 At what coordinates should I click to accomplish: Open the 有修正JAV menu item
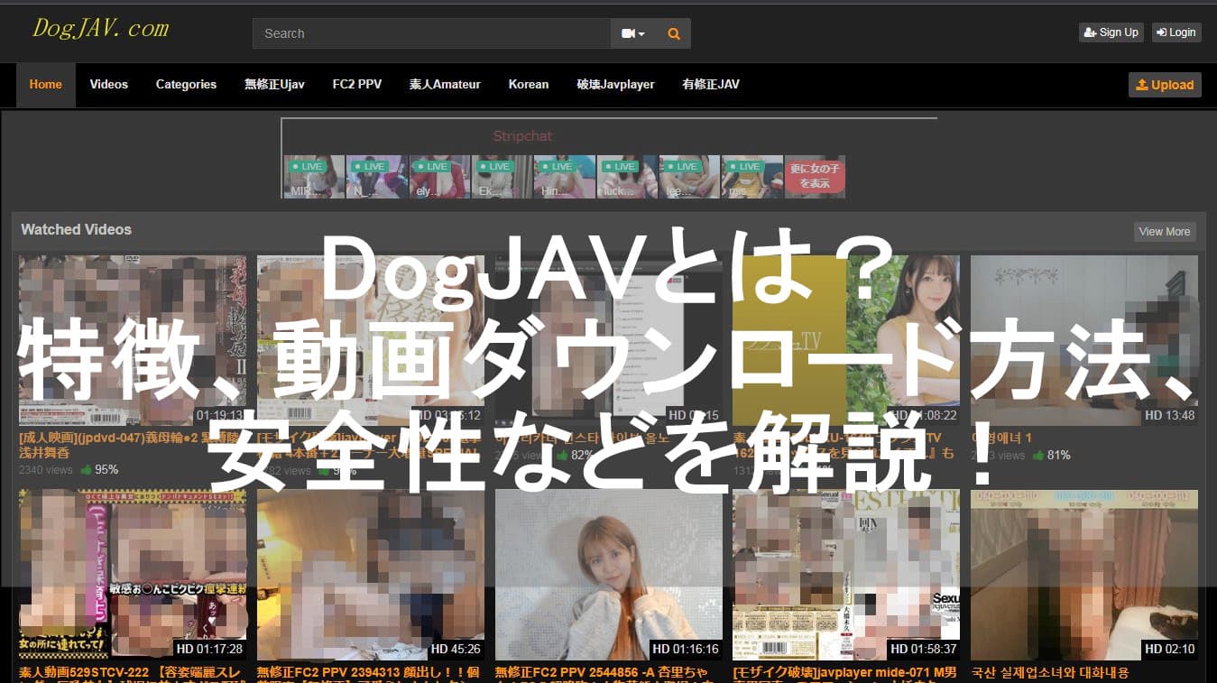[711, 85]
